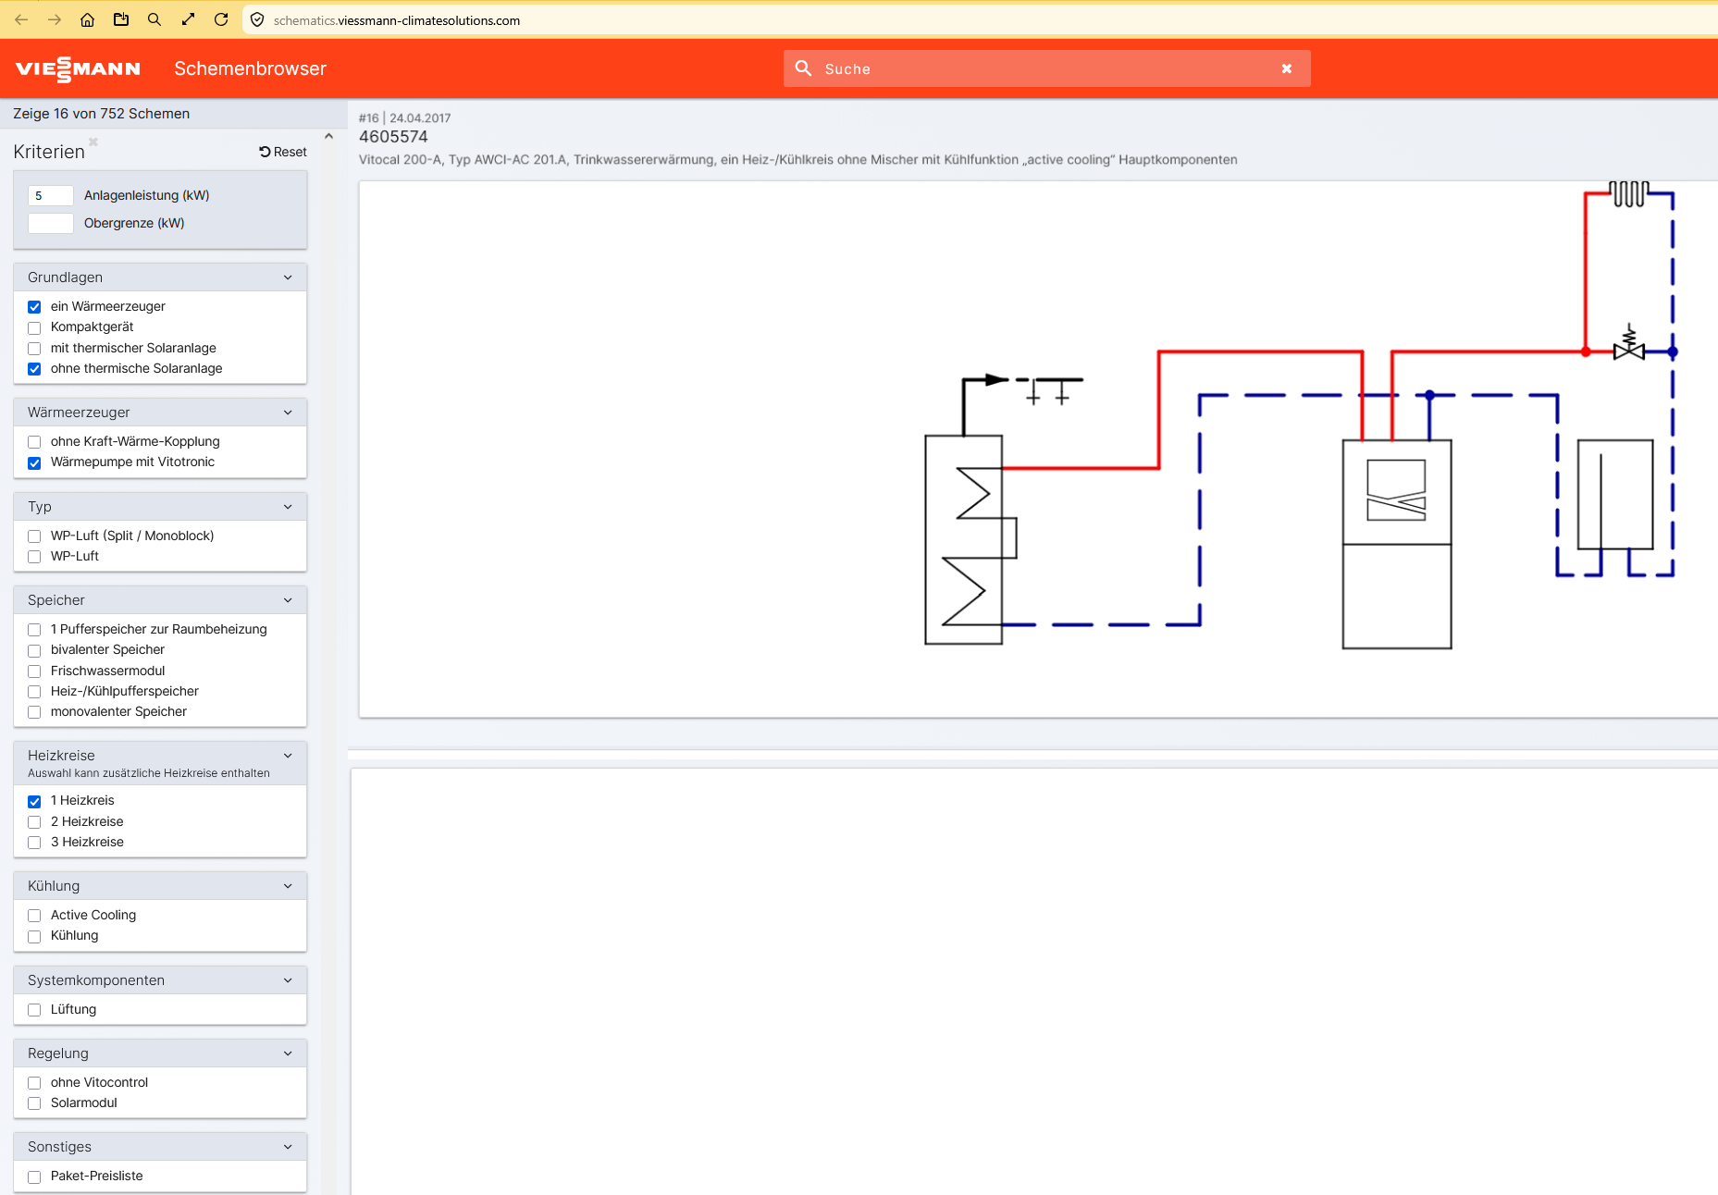Tick the Kühlung checkbox option
Viewport: 1718px width, 1195px height.
tap(34, 936)
